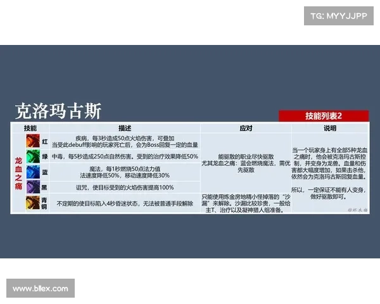
Task: Click the 不定期 4-second stun description row
Action: click(124, 203)
